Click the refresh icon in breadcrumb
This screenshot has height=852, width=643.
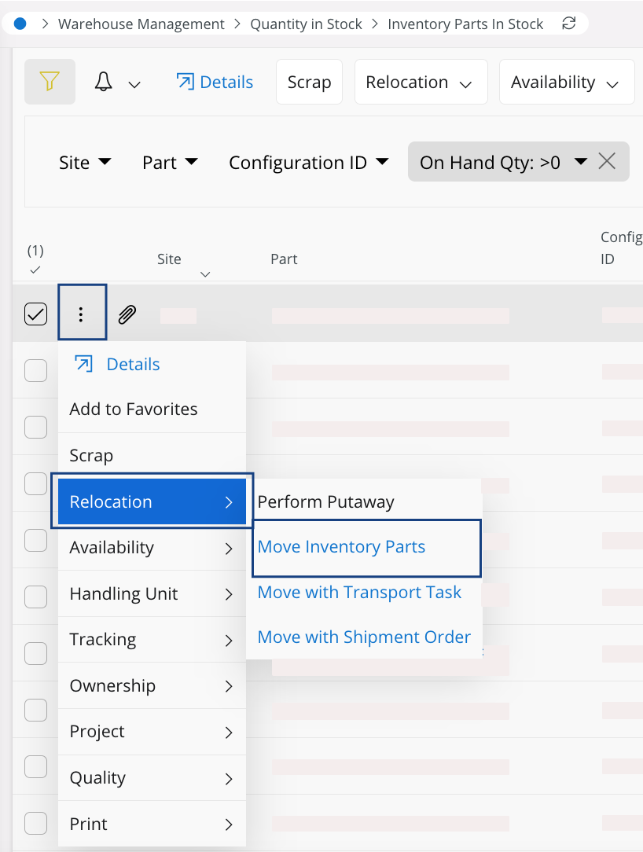tap(569, 24)
